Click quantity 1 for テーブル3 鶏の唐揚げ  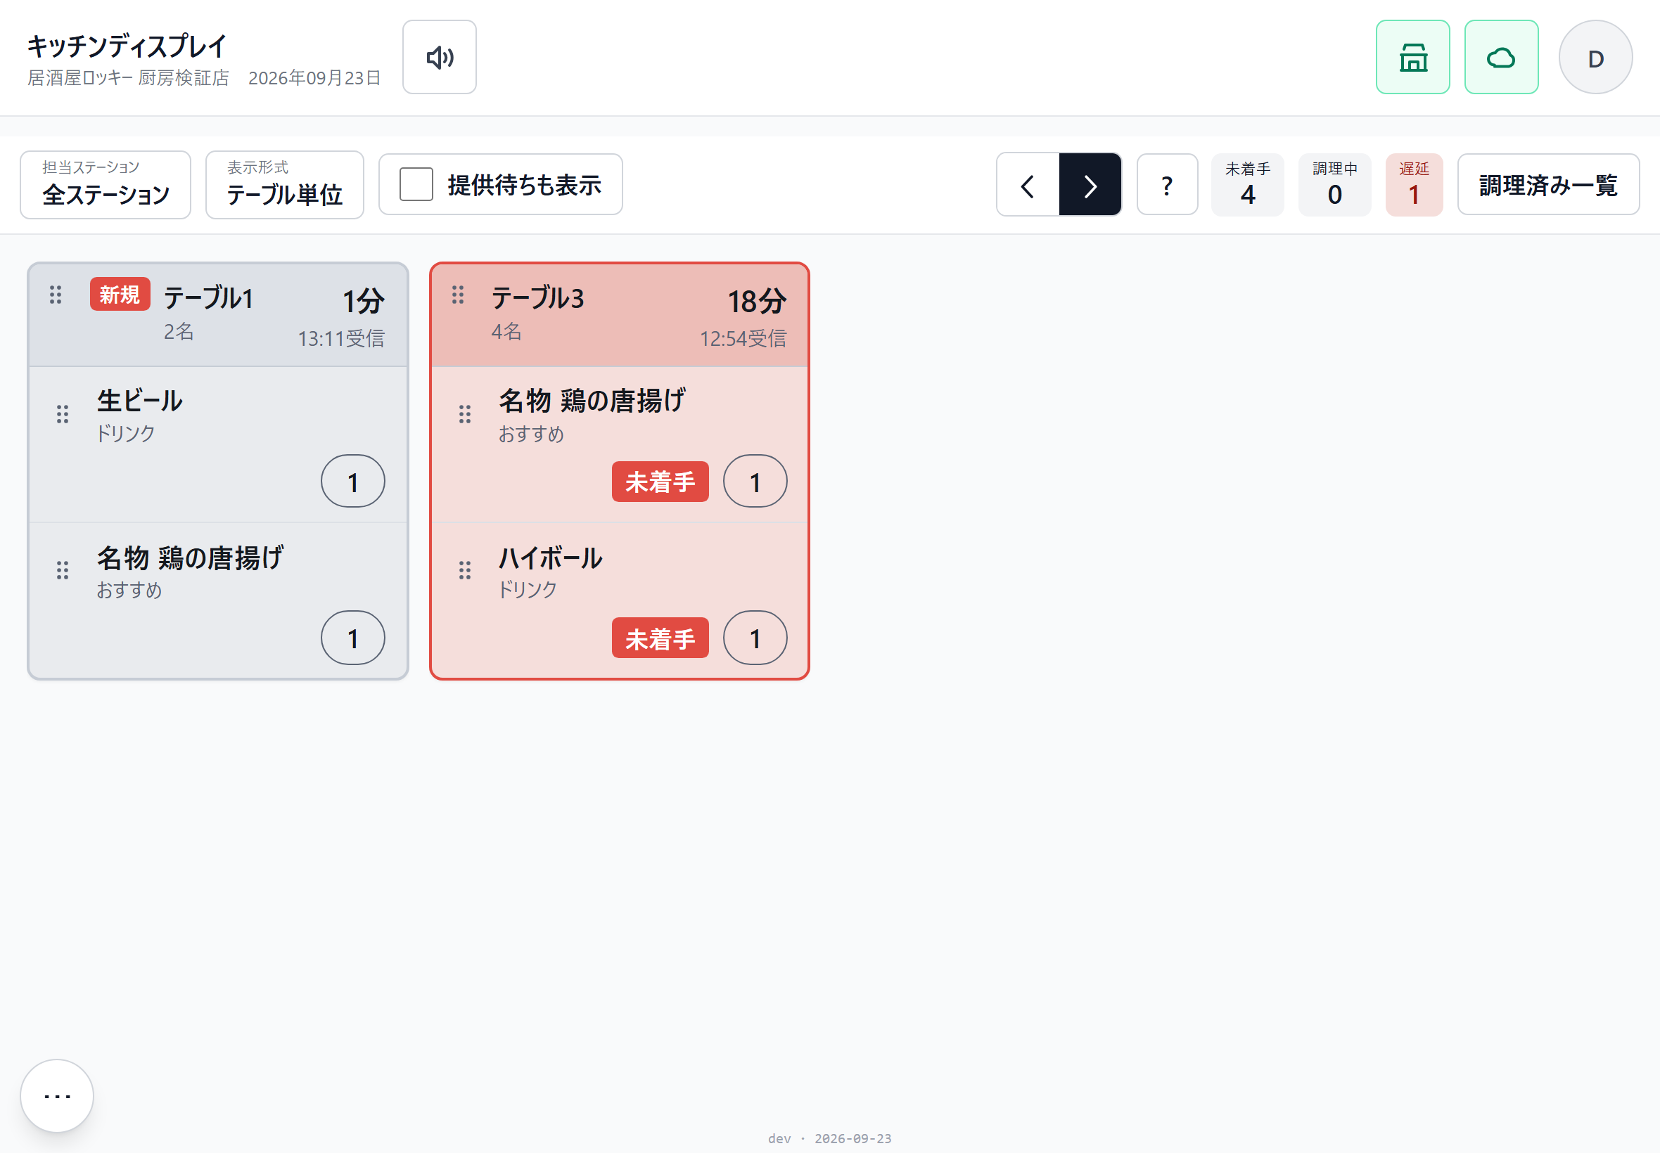tap(755, 481)
